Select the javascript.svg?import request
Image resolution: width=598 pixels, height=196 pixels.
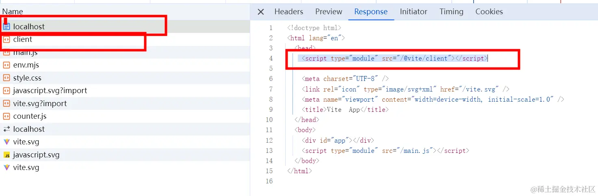click(125, 91)
